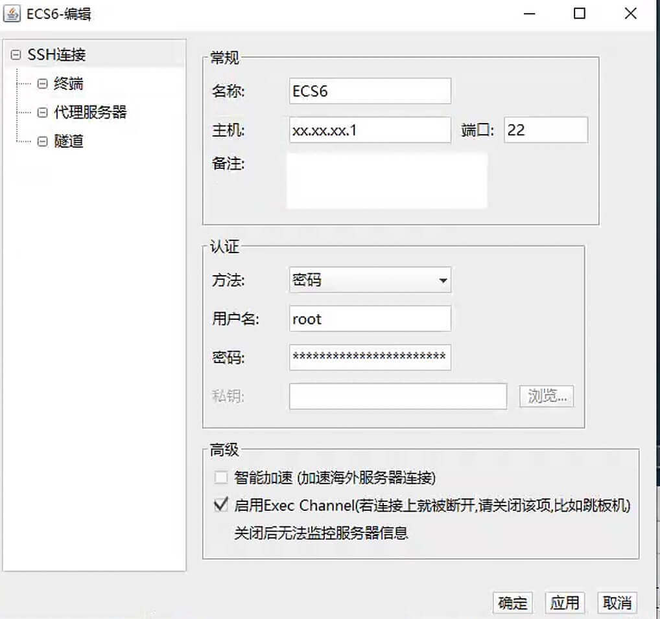Click the 应用 apply button
The width and height of the screenshot is (660, 619).
coord(564,603)
